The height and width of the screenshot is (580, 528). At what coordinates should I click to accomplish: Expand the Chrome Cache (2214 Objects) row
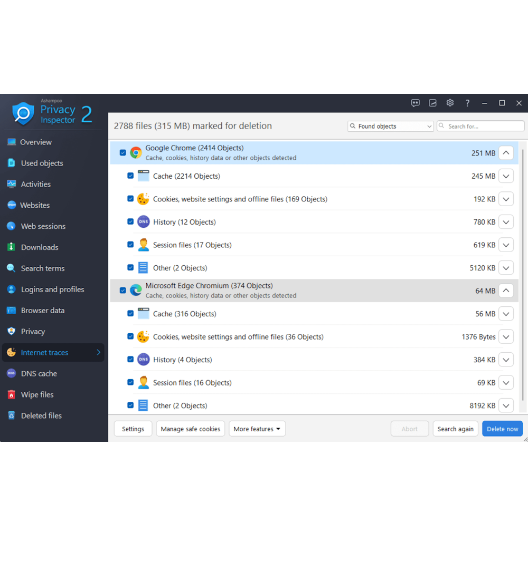(506, 176)
